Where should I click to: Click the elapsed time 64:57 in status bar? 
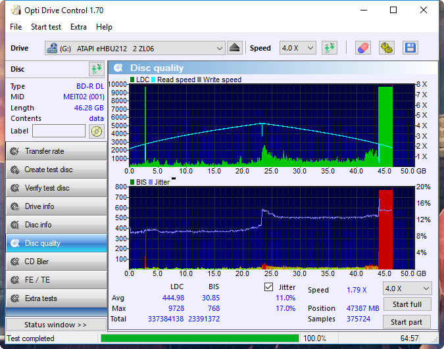[409, 338]
